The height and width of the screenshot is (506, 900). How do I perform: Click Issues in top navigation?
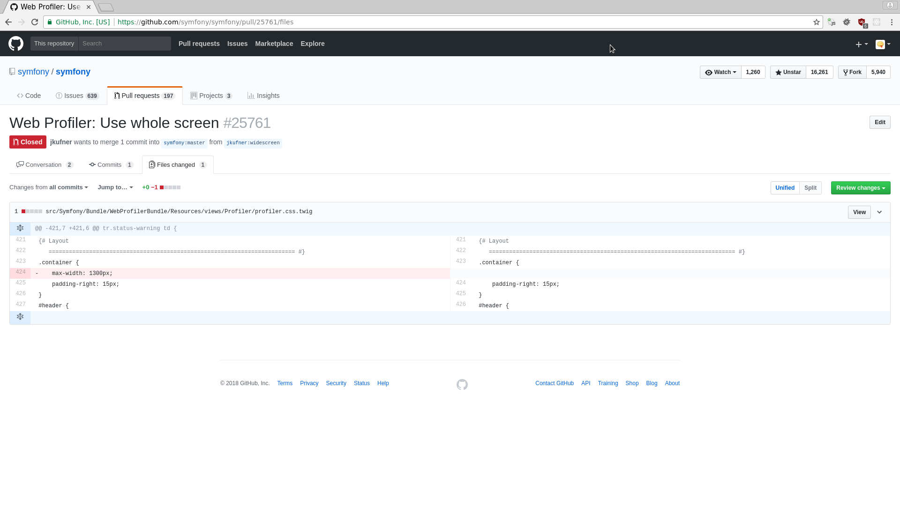pyautogui.click(x=238, y=44)
